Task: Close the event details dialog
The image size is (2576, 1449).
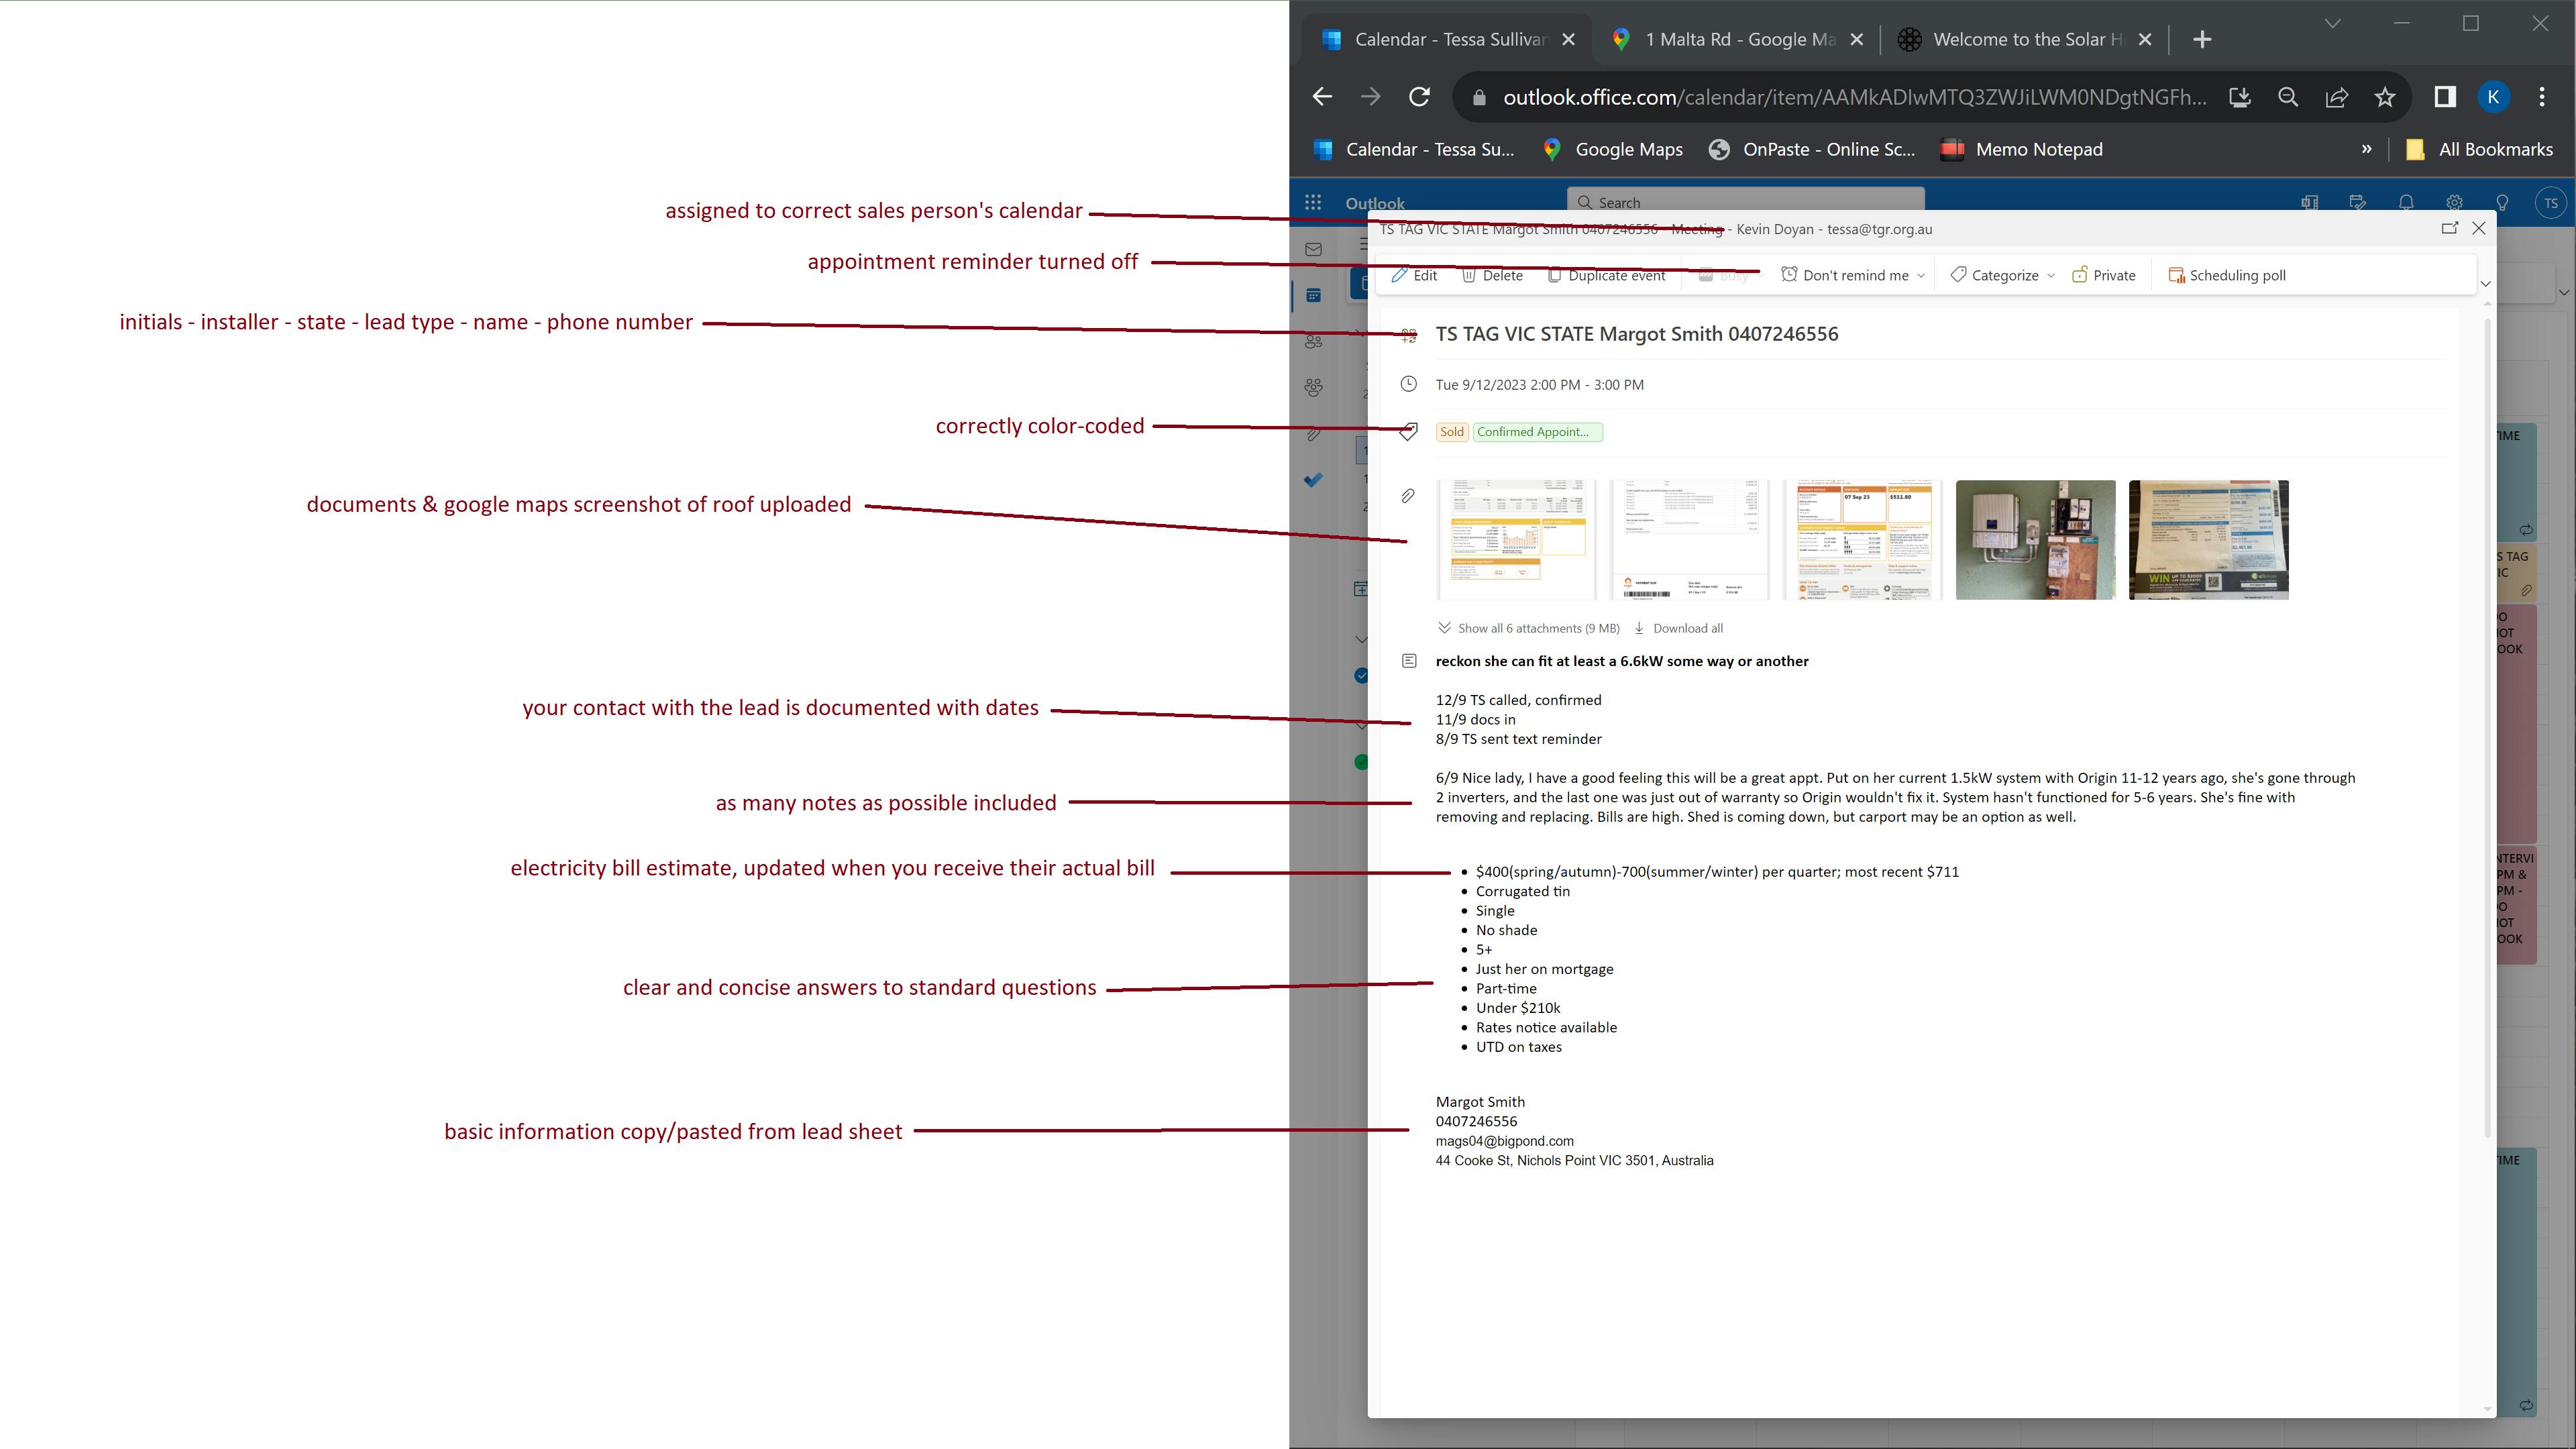Action: (x=2479, y=228)
